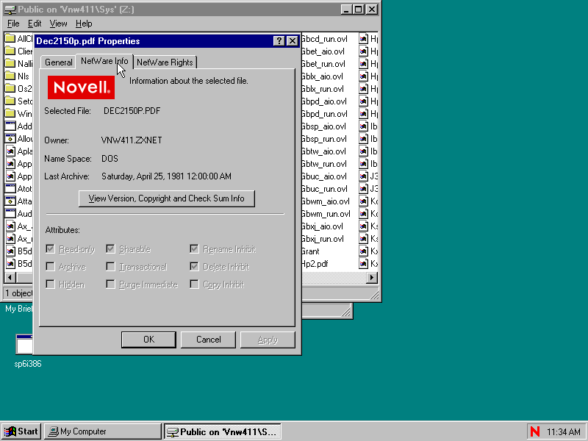This screenshot has width=588, height=441.
Task: Open the View menu
Action: pyautogui.click(x=59, y=24)
